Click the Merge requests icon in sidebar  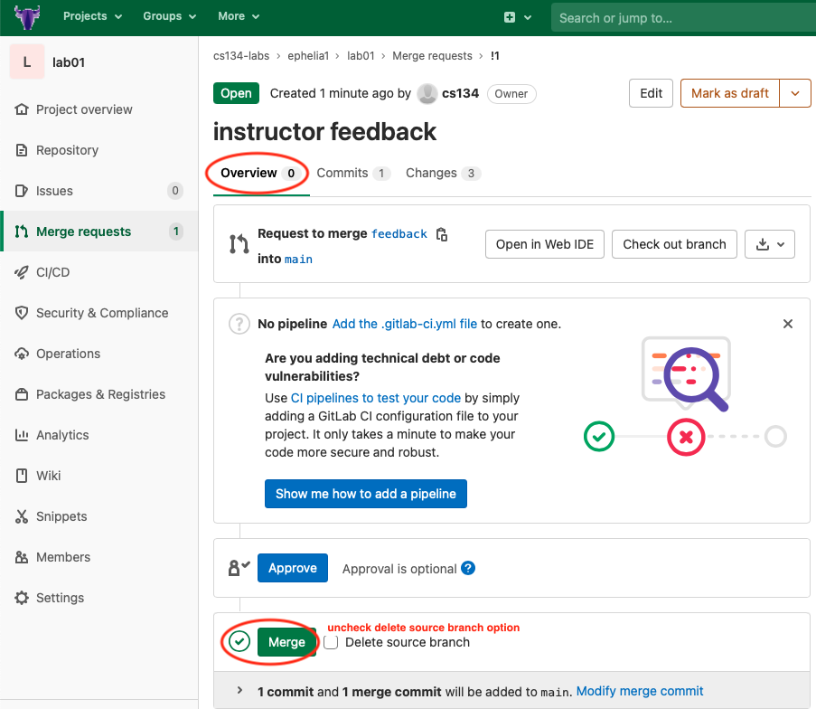click(22, 232)
